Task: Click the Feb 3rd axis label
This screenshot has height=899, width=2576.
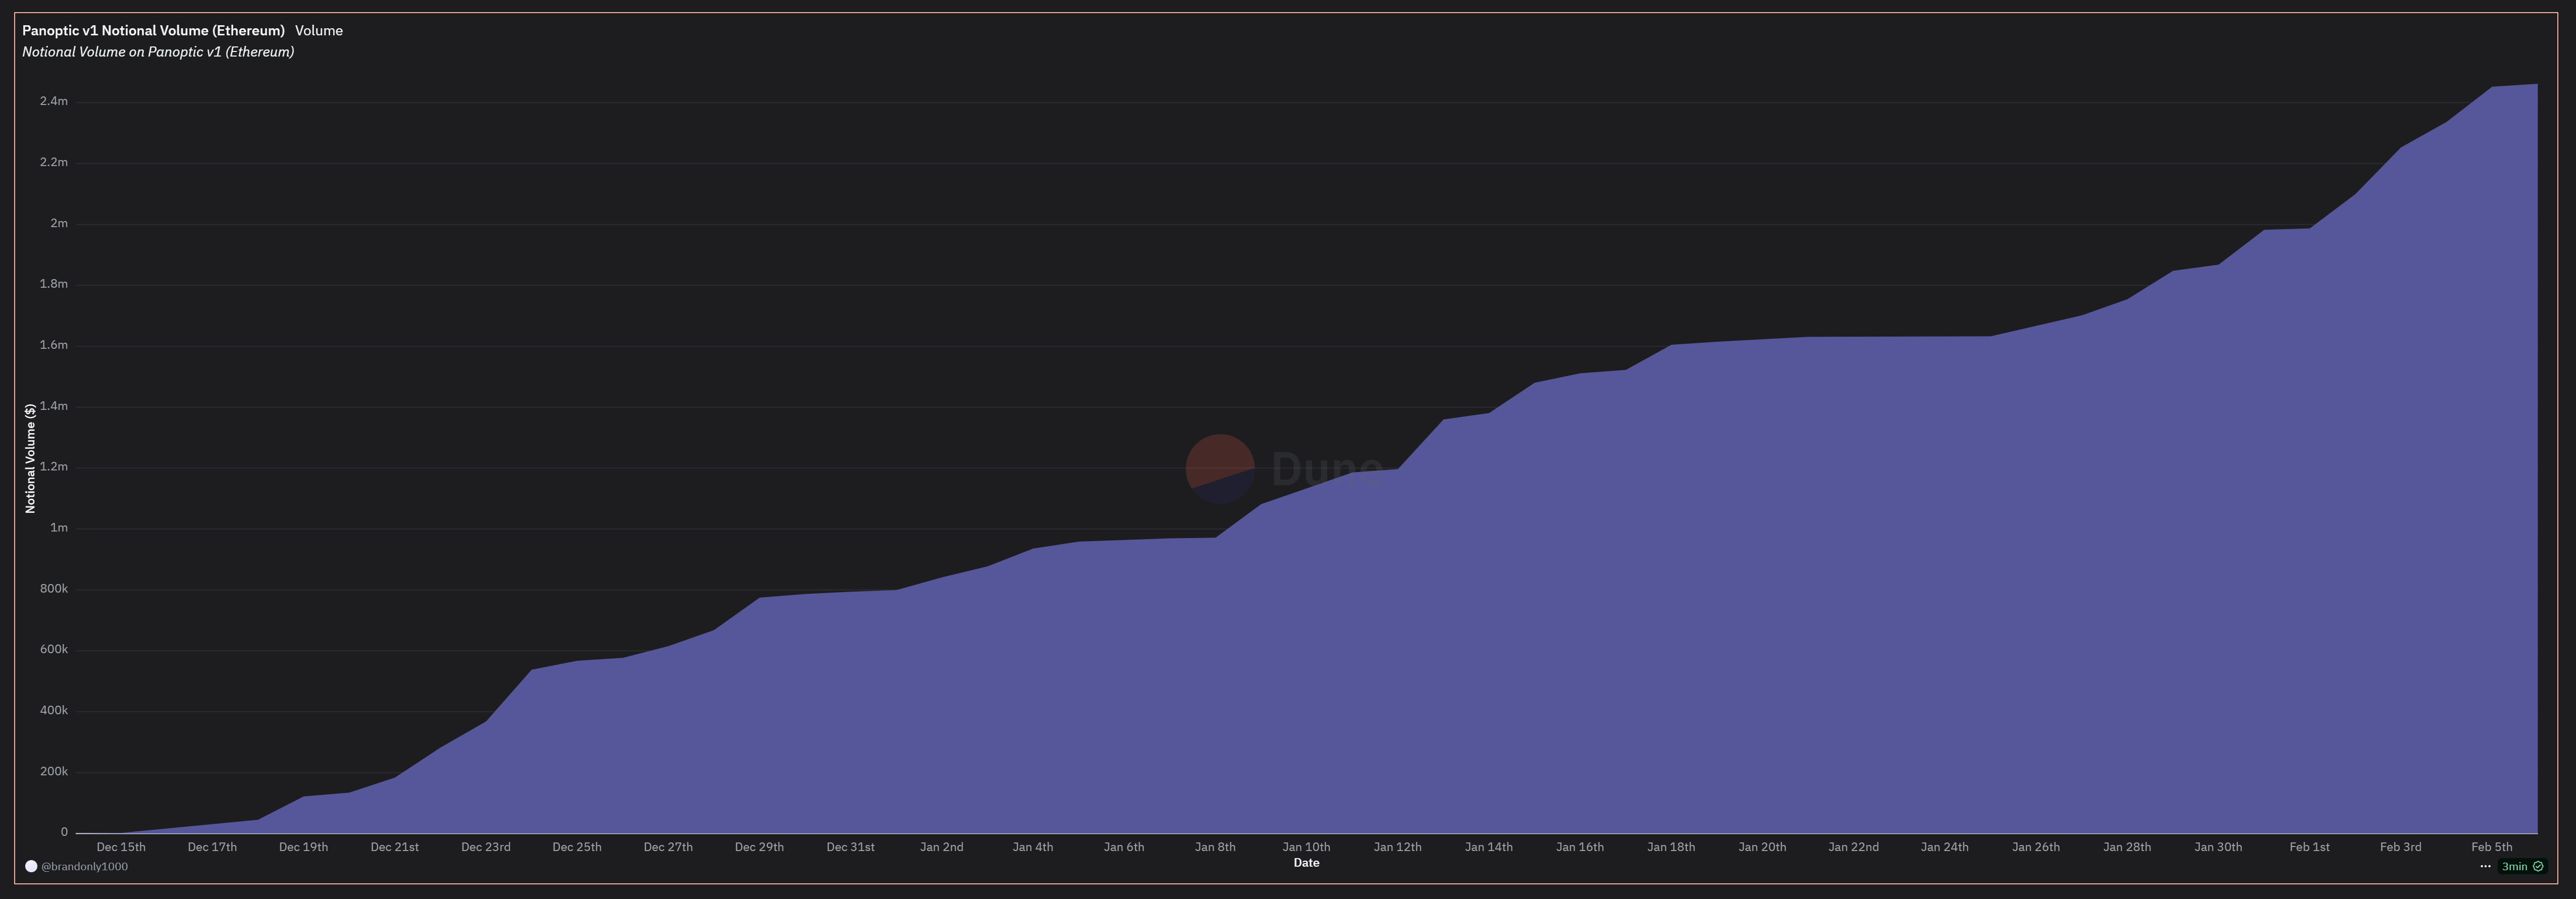Action: pos(2400,847)
